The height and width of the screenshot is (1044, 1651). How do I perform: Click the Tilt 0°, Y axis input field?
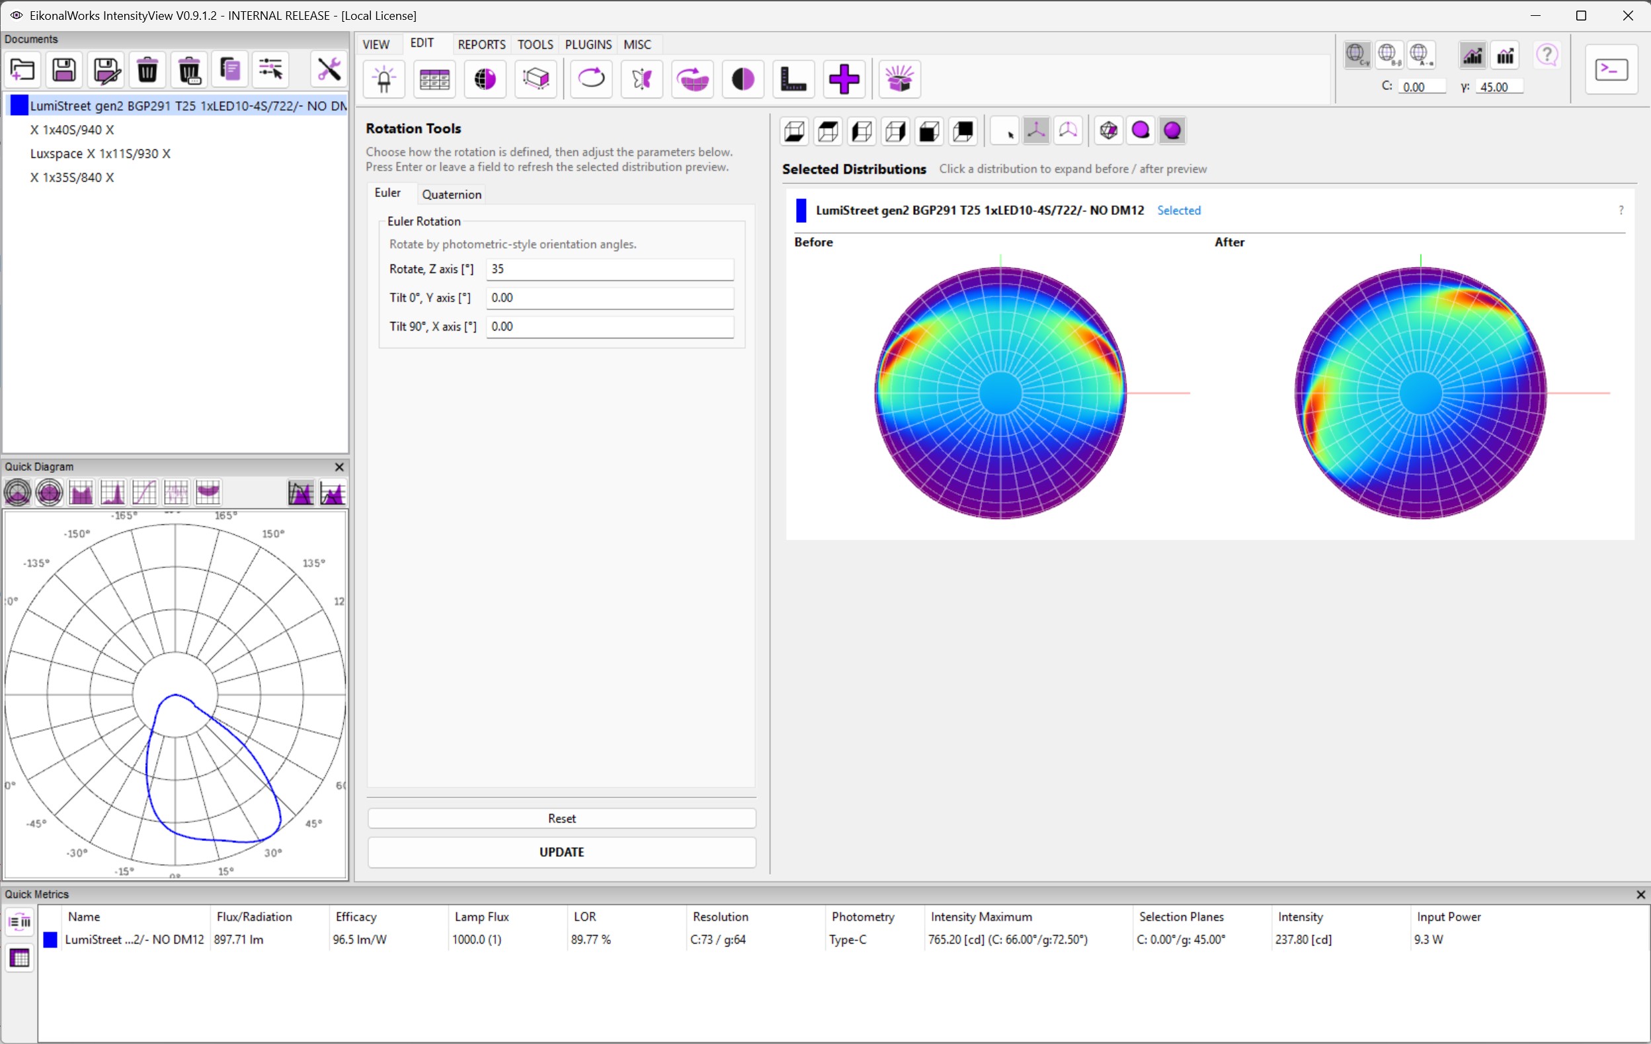(610, 298)
